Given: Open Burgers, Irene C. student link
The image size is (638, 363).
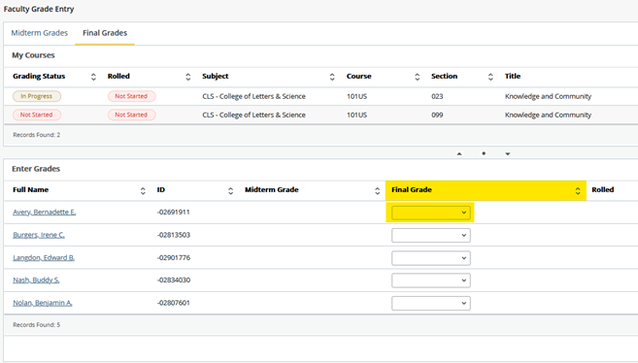Looking at the screenshot, I should (39, 235).
